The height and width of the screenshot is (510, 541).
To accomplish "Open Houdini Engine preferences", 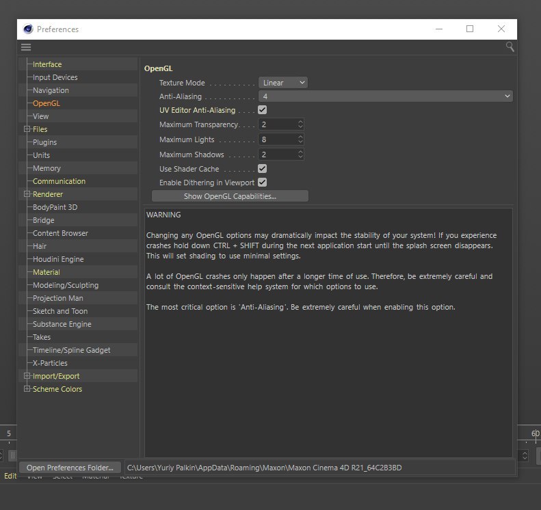I will pyautogui.click(x=58, y=259).
